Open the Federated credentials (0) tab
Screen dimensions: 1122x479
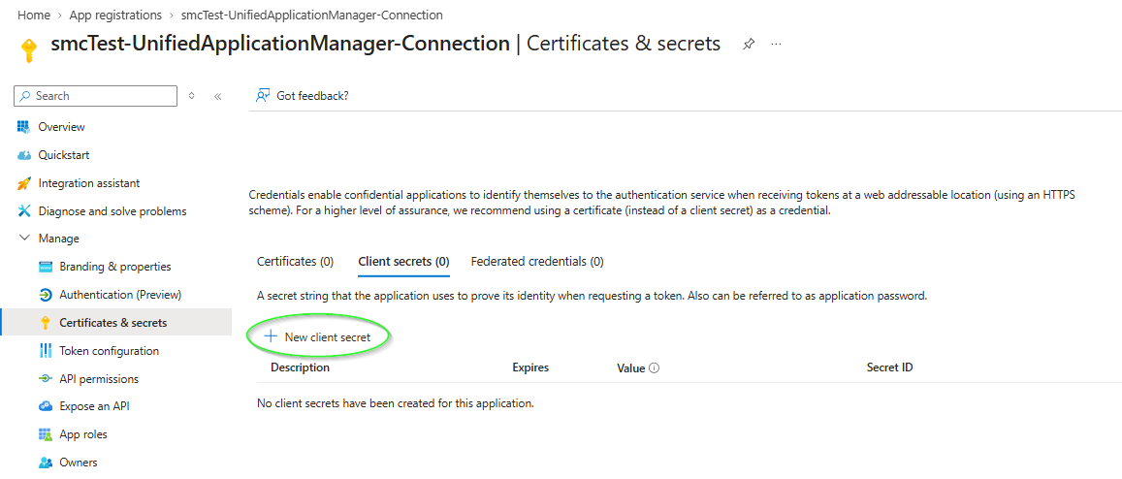tap(536, 262)
